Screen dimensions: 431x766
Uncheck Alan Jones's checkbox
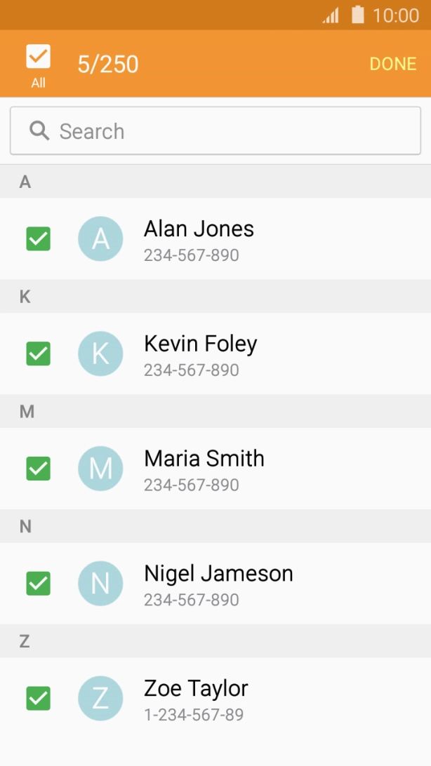38,238
